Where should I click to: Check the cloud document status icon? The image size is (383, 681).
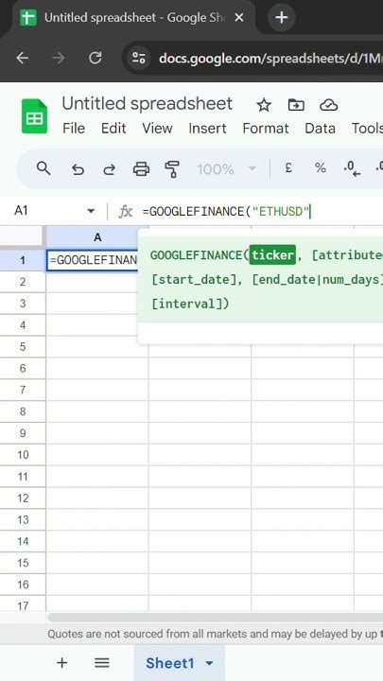click(329, 105)
